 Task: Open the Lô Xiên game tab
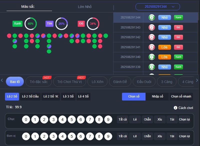(x=97, y=82)
